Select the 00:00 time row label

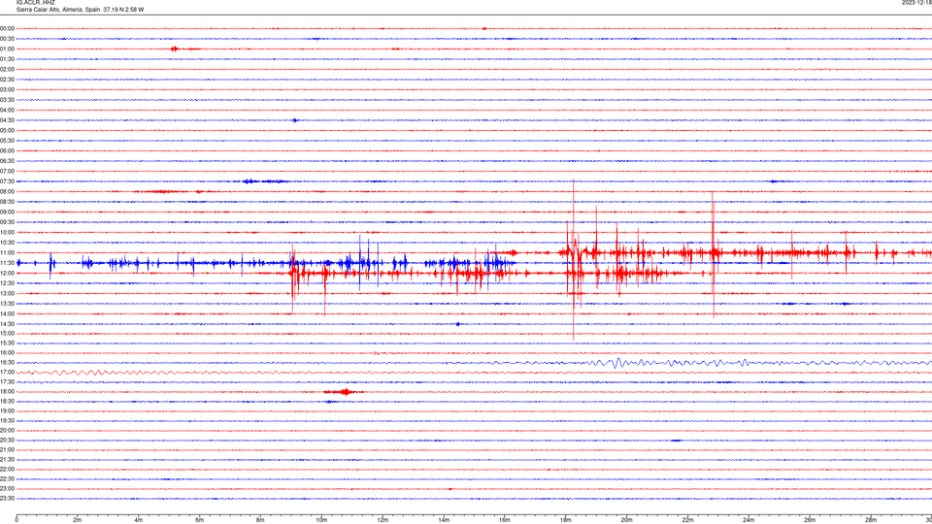tap(7, 28)
